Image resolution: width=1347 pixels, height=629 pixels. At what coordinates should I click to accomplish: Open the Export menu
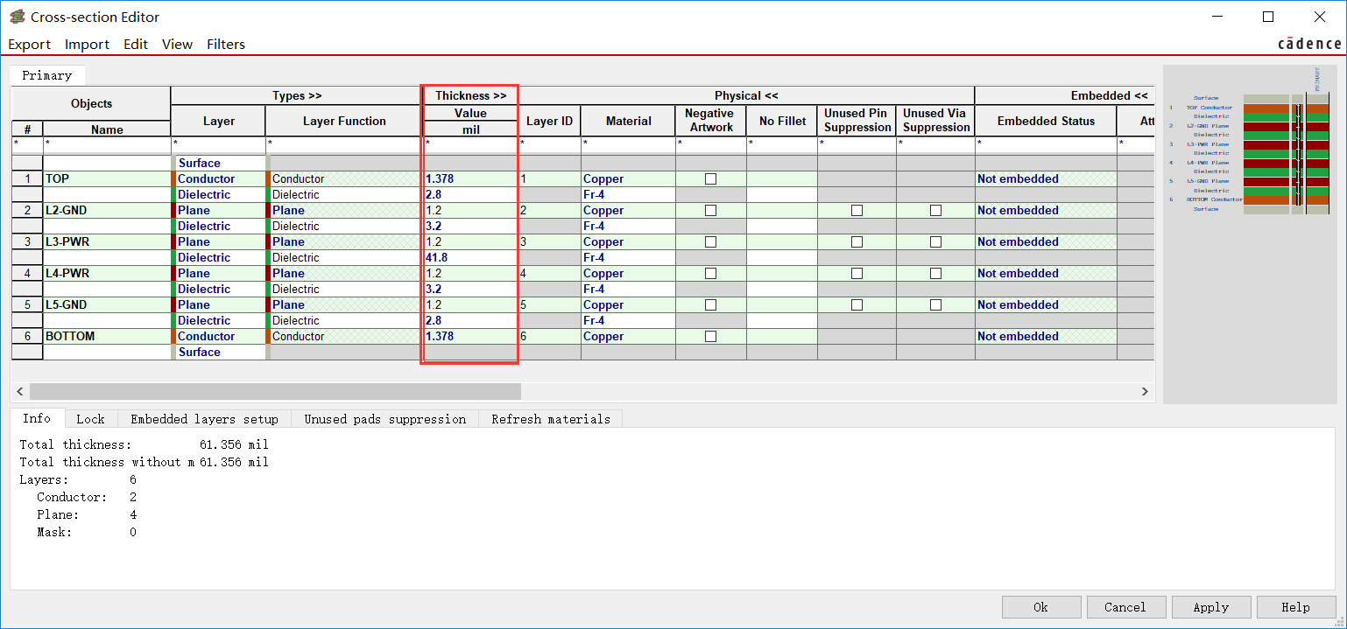pos(30,45)
